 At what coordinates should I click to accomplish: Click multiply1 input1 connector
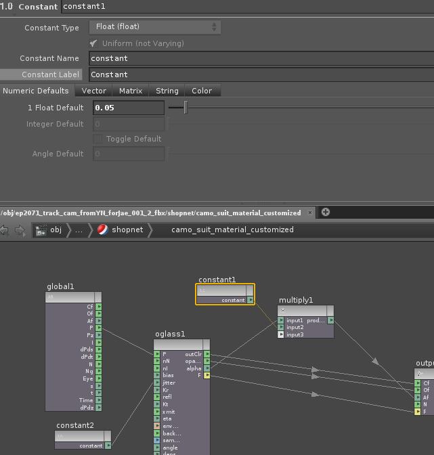point(280,320)
